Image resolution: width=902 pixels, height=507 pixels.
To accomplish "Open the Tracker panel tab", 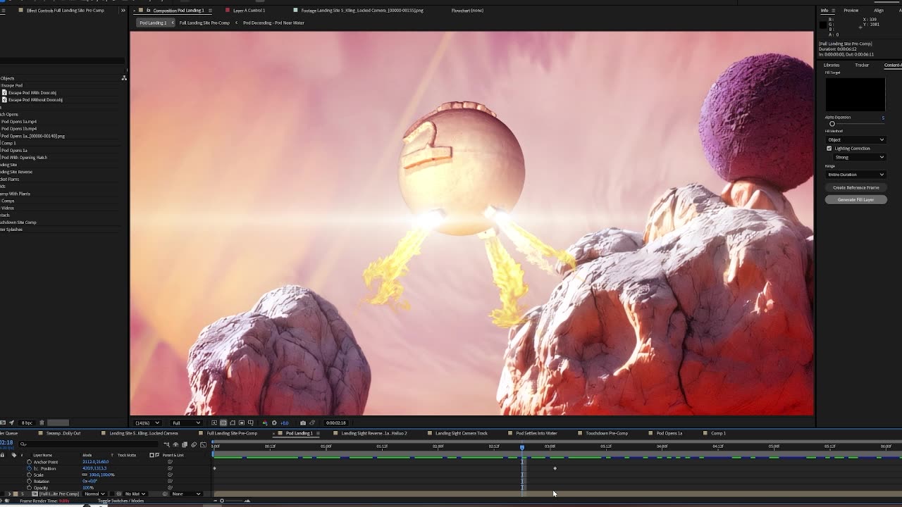I will (x=862, y=65).
